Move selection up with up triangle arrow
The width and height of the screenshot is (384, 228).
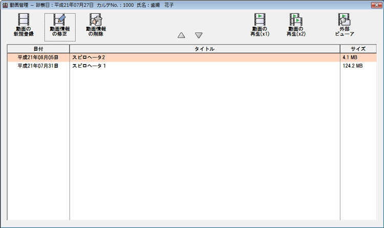tap(181, 35)
